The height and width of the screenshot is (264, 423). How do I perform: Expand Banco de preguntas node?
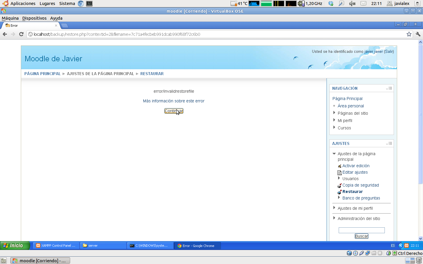[339, 198]
